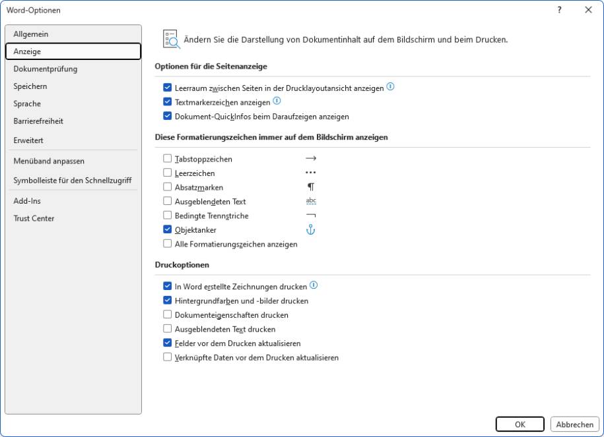Viewport: 604px width, 437px height.
Task: Click the display options magnifier icon
Action: pyautogui.click(x=172, y=40)
